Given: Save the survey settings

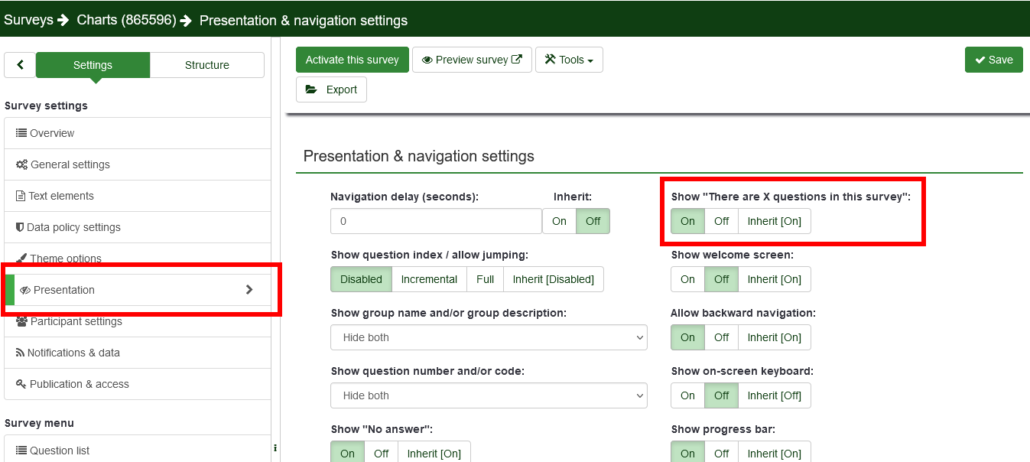Looking at the screenshot, I should (x=993, y=60).
